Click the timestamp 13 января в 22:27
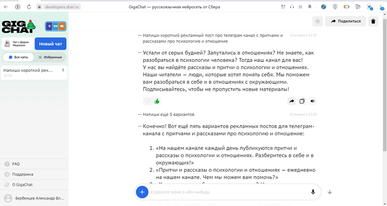Image resolution: width=387 pixels, height=206 pixels. tap(303, 35)
